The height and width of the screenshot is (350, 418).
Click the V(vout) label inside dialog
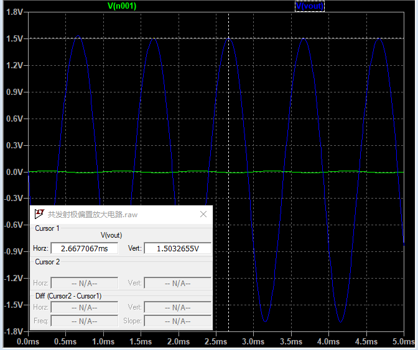pos(111,235)
